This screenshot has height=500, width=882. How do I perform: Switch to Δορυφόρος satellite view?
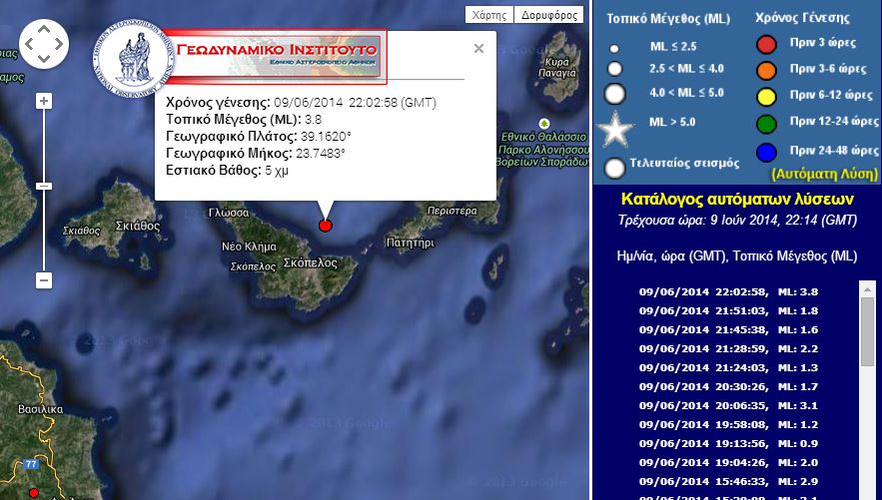pos(549,15)
